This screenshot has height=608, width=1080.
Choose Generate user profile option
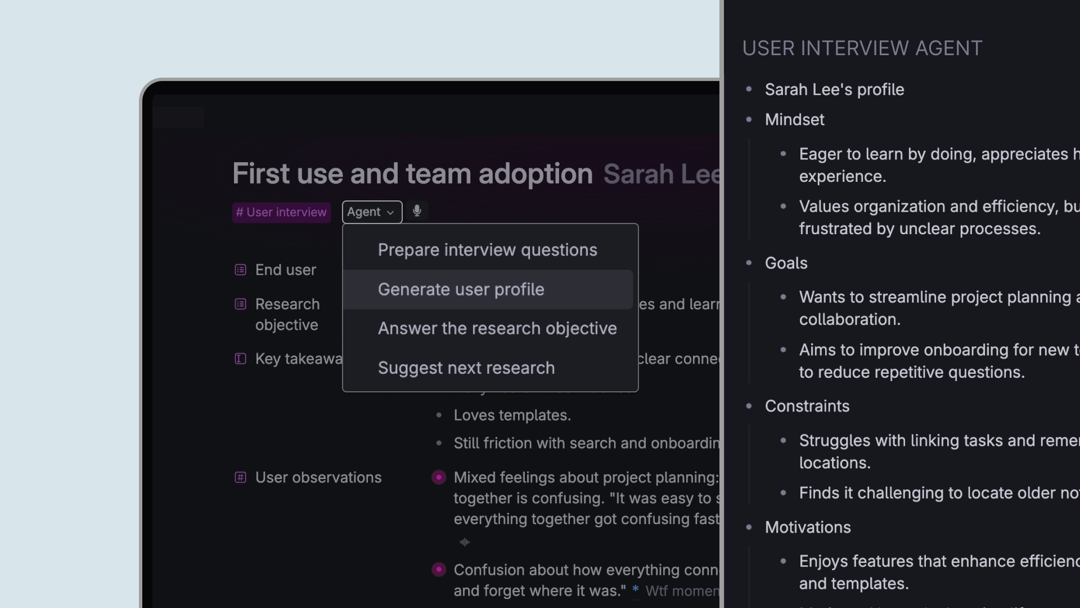(x=461, y=289)
